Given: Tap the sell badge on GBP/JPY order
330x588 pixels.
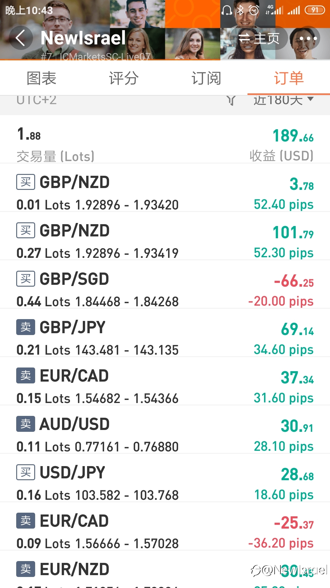Looking at the screenshot, I should [26, 327].
